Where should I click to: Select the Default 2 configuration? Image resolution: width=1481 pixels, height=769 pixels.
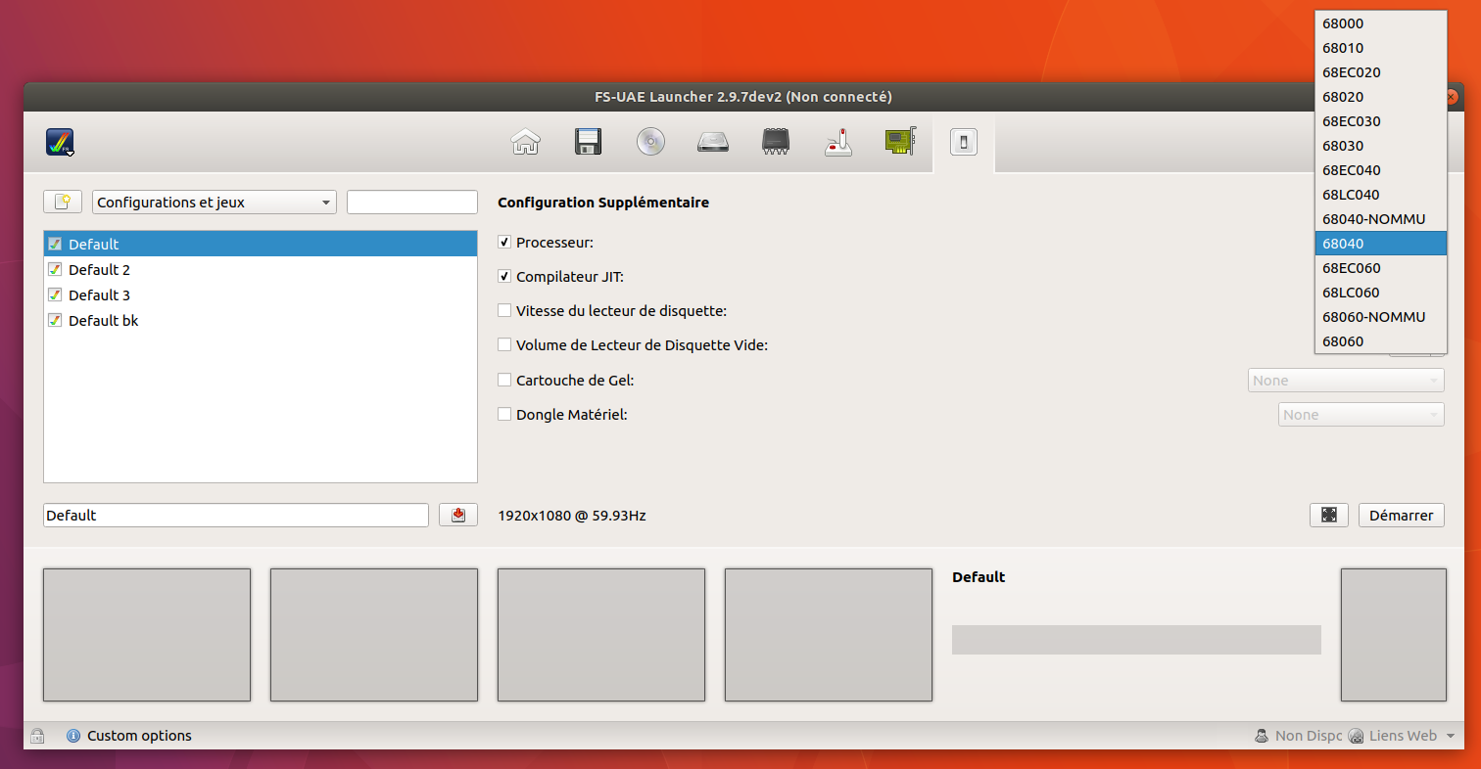coord(261,270)
